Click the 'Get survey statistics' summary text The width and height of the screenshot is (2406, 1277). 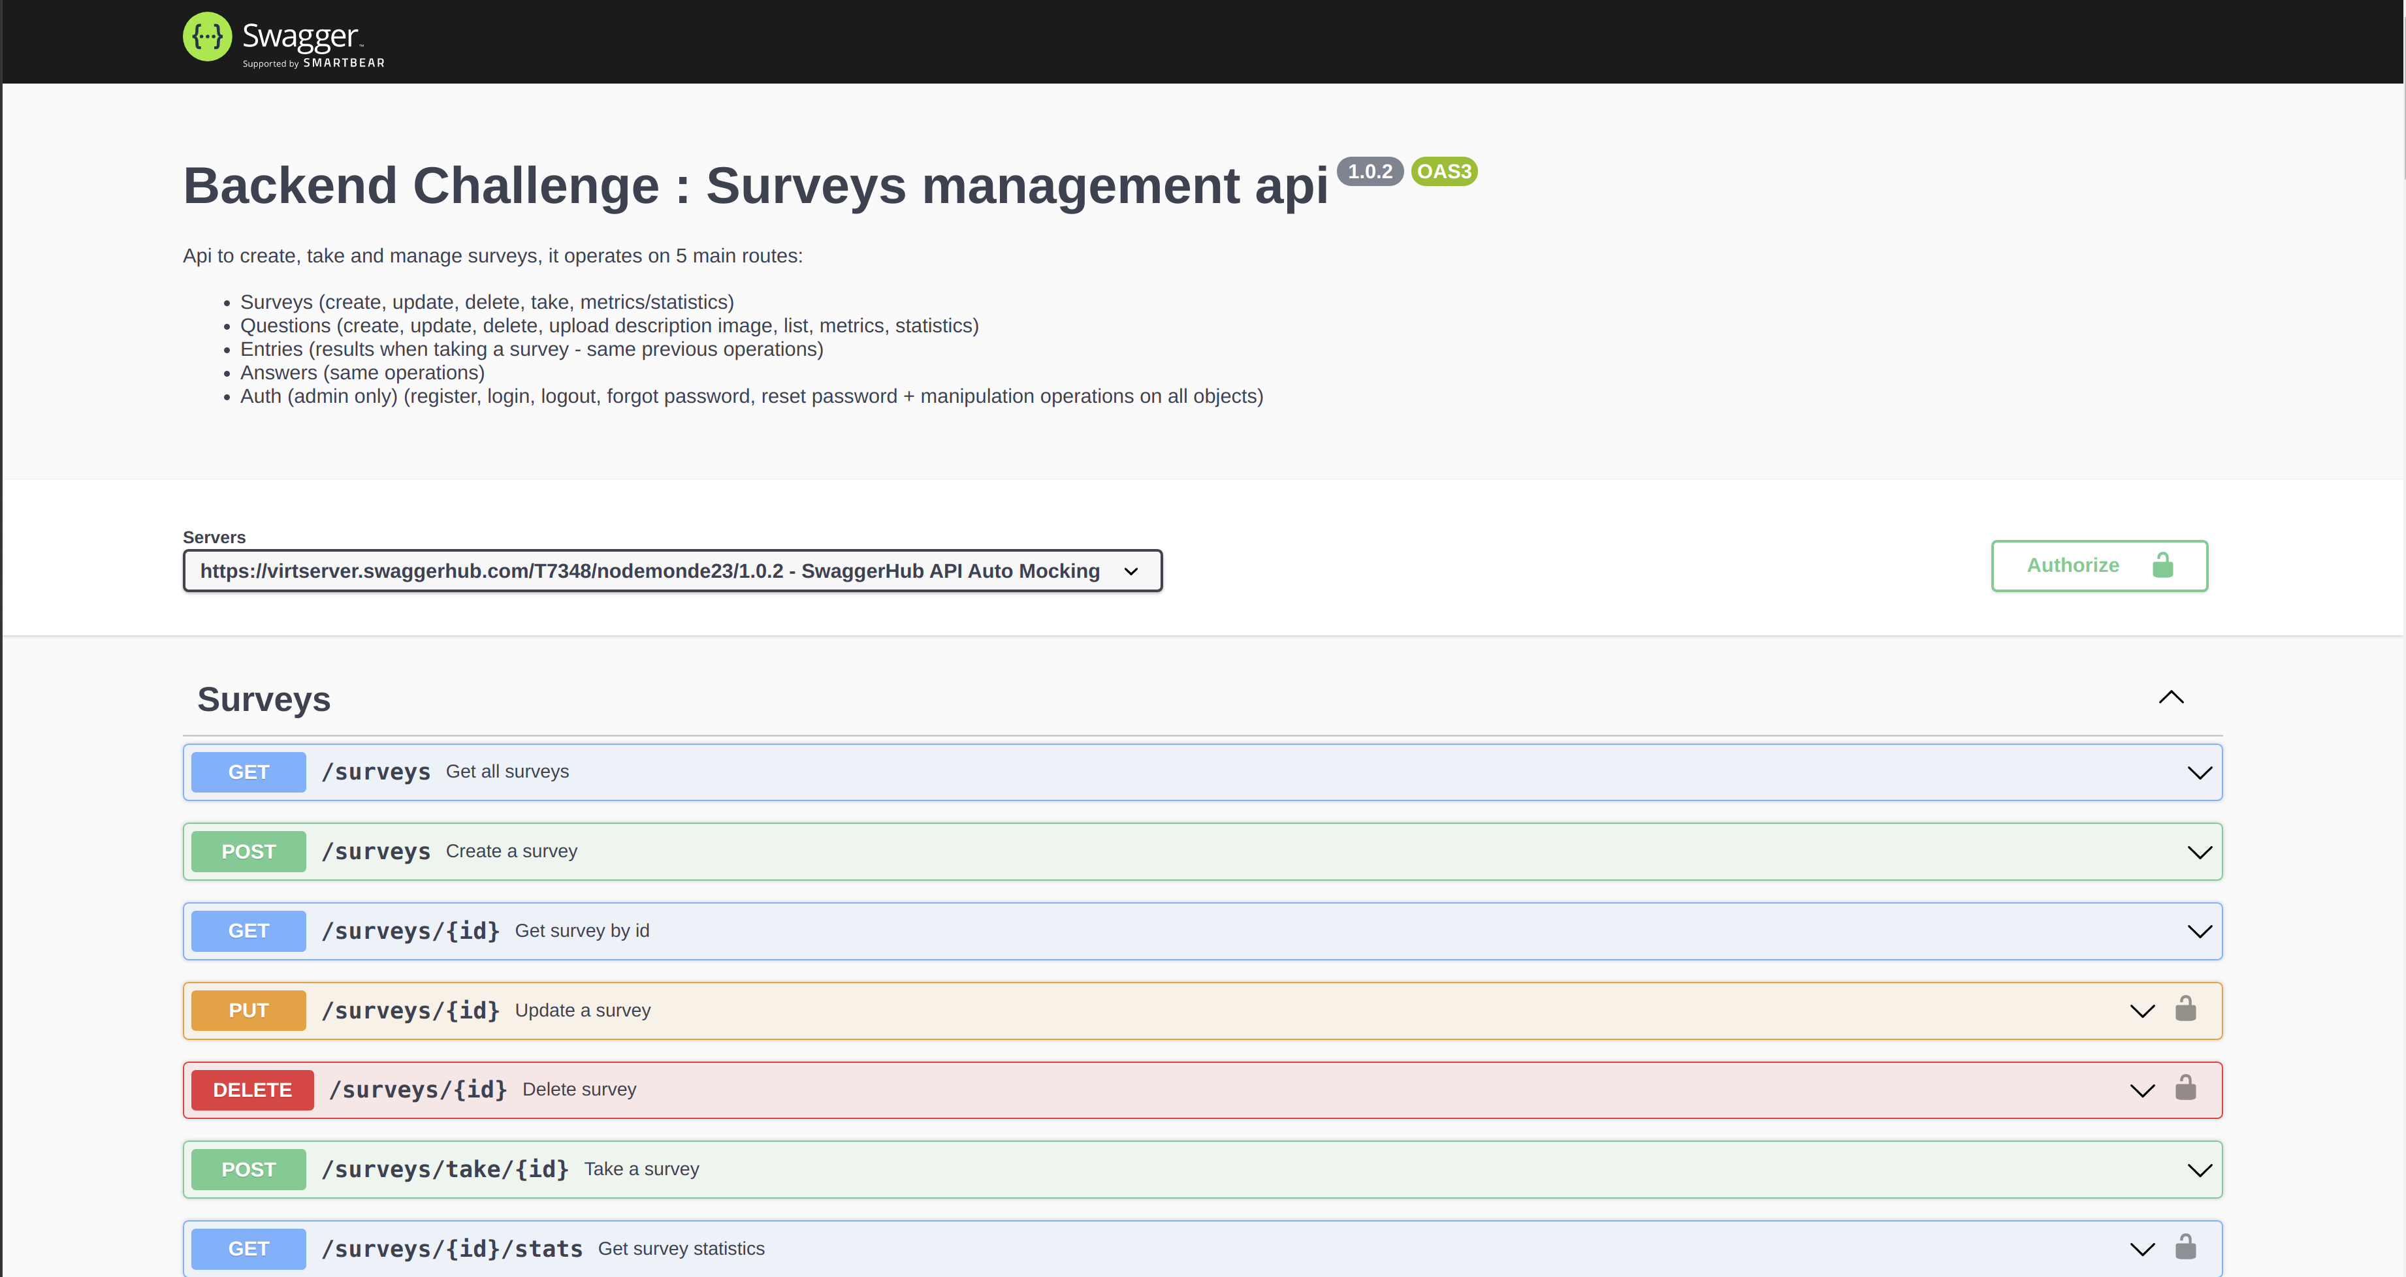pyautogui.click(x=681, y=1248)
